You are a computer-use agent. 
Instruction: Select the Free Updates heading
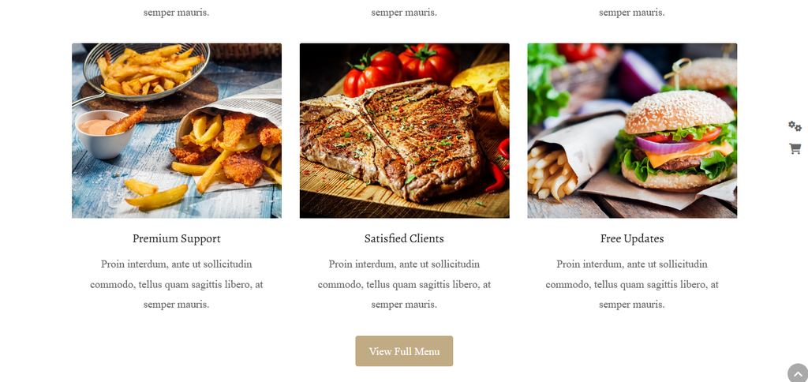pos(632,238)
